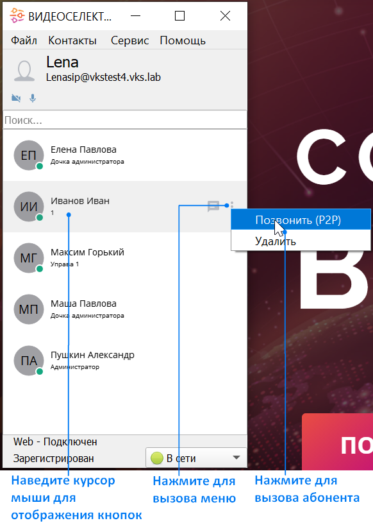Open the Помощь menu

pyautogui.click(x=183, y=40)
